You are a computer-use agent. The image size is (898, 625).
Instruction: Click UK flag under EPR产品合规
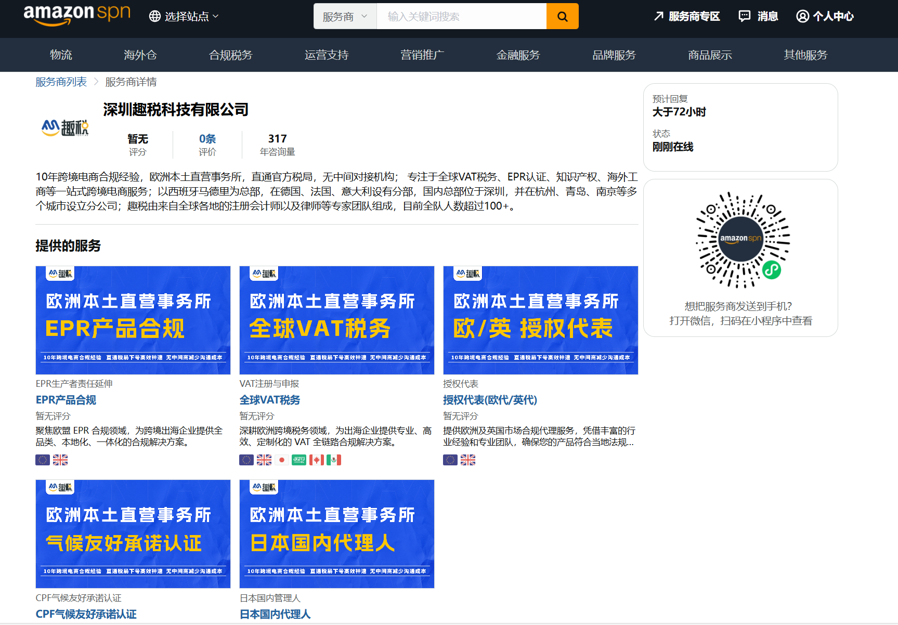tap(60, 460)
